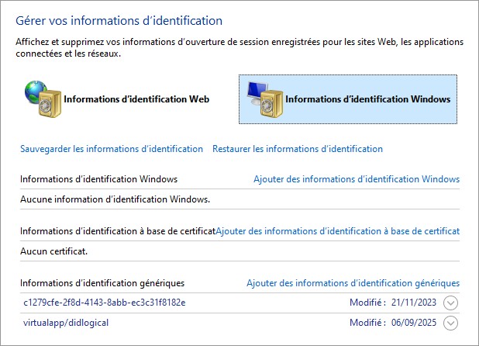The height and width of the screenshot is (346, 479).
Task: Expand the entry modified 21/11/2023
Action: click(x=450, y=303)
